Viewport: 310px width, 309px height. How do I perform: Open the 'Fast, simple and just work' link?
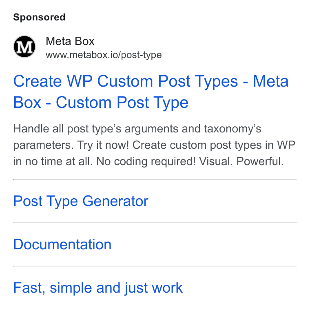tap(98, 288)
